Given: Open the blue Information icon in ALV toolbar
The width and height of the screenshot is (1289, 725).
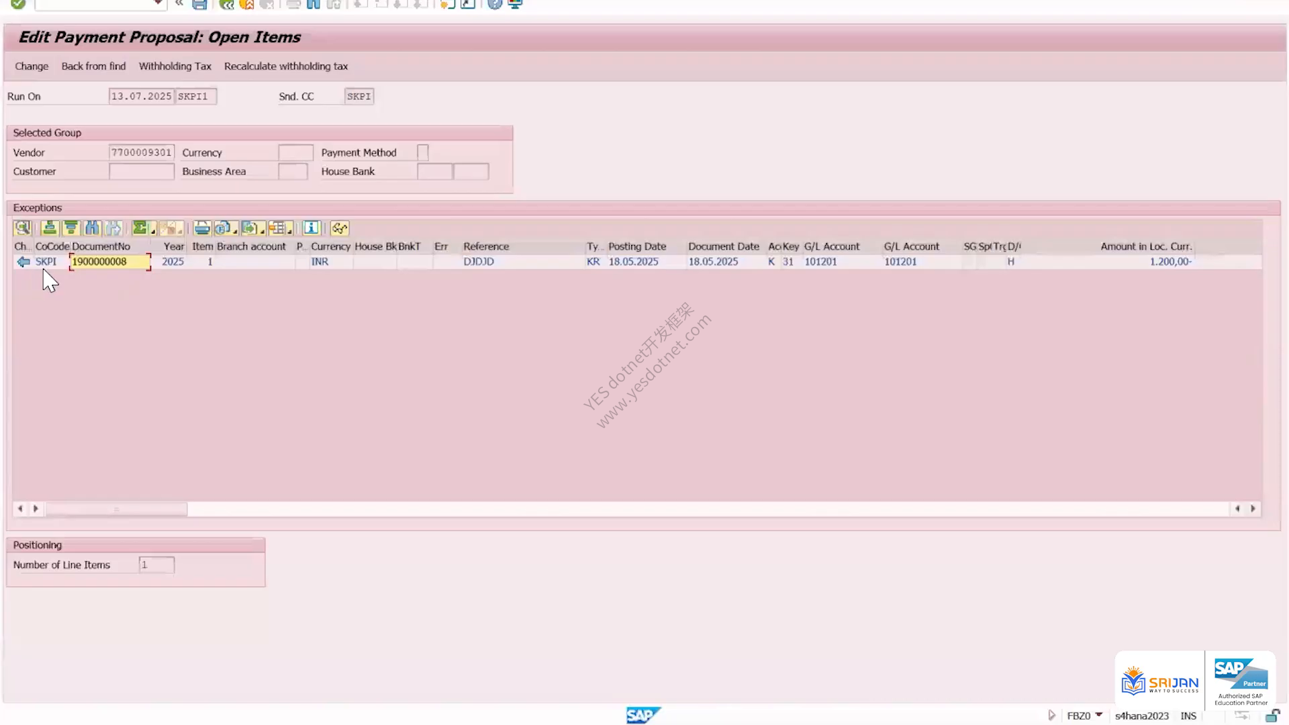Looking at the screenshot, I should pos(311,228).
